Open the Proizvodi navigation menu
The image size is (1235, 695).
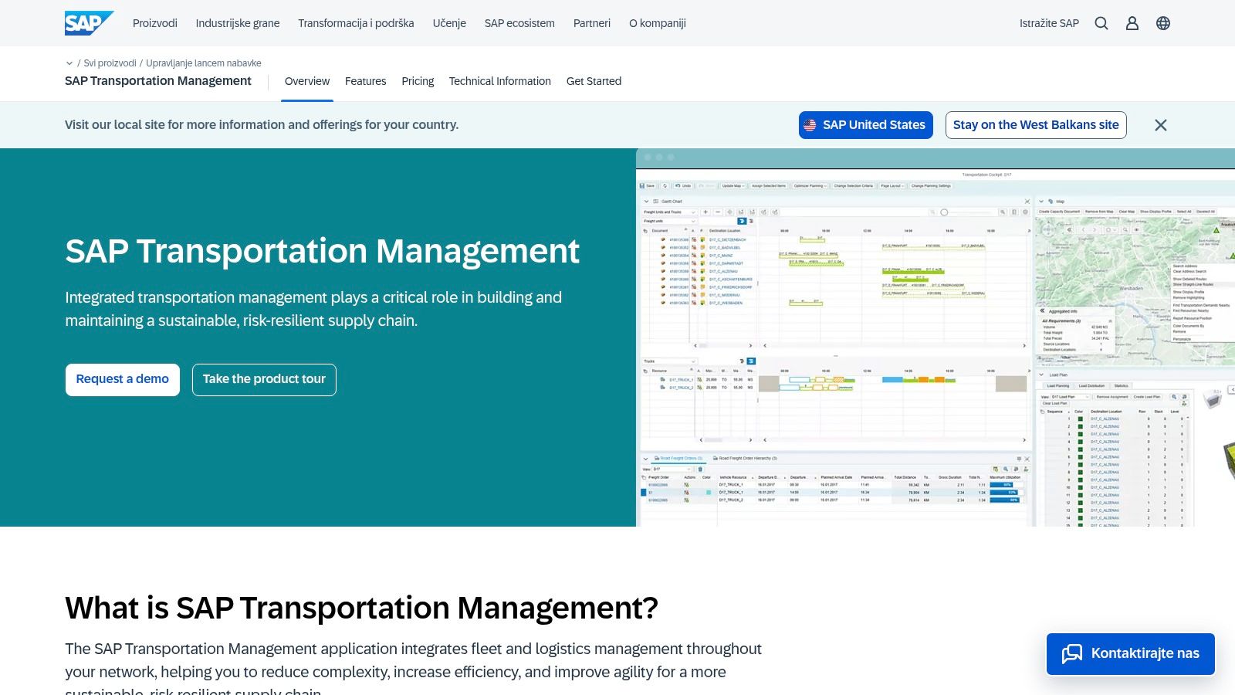156,23
